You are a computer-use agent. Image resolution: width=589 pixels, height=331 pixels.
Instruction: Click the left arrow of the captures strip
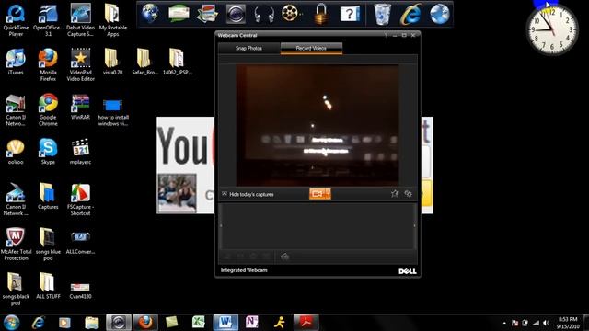pos(221,225)
